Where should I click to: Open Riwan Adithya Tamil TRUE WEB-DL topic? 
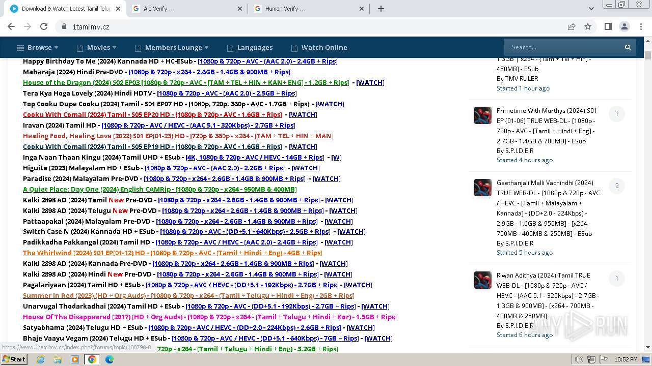(548, 295)
